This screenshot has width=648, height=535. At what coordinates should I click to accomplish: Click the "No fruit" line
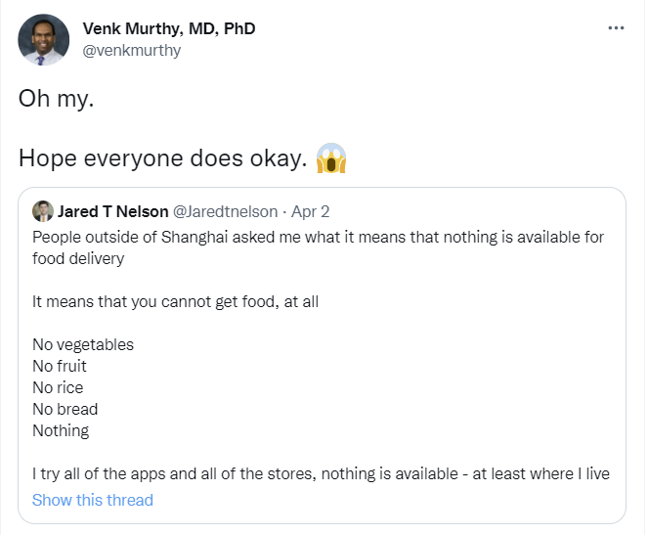click(60, 366)
